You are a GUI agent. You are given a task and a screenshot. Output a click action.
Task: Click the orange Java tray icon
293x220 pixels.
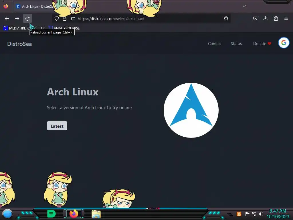239,214
